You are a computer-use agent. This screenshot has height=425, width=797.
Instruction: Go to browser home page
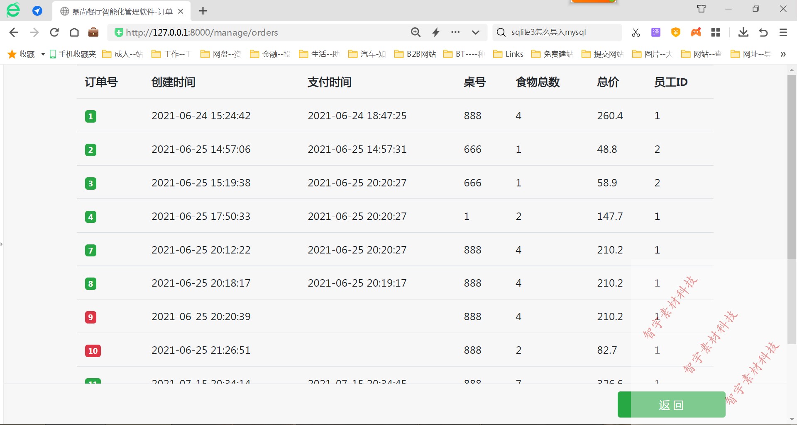[x=74, y=32]
